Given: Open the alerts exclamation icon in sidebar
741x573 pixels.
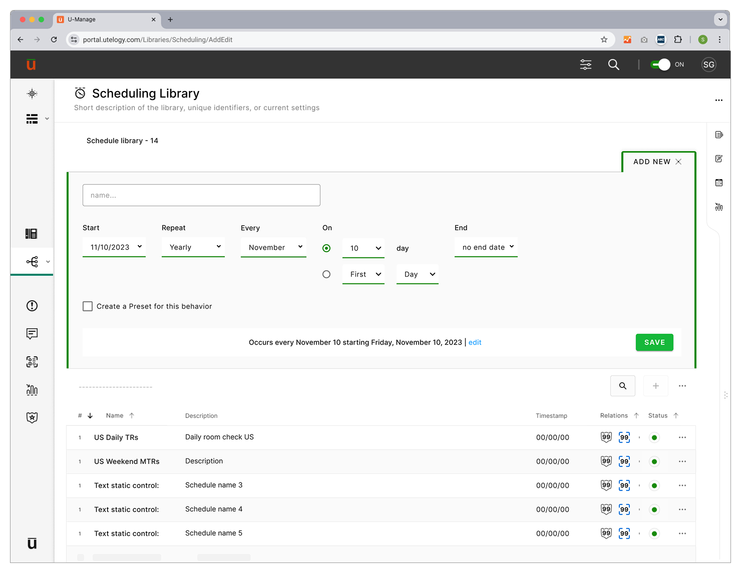Looking at the screenshot, I should pyautogui.click(x=32, y=306).
